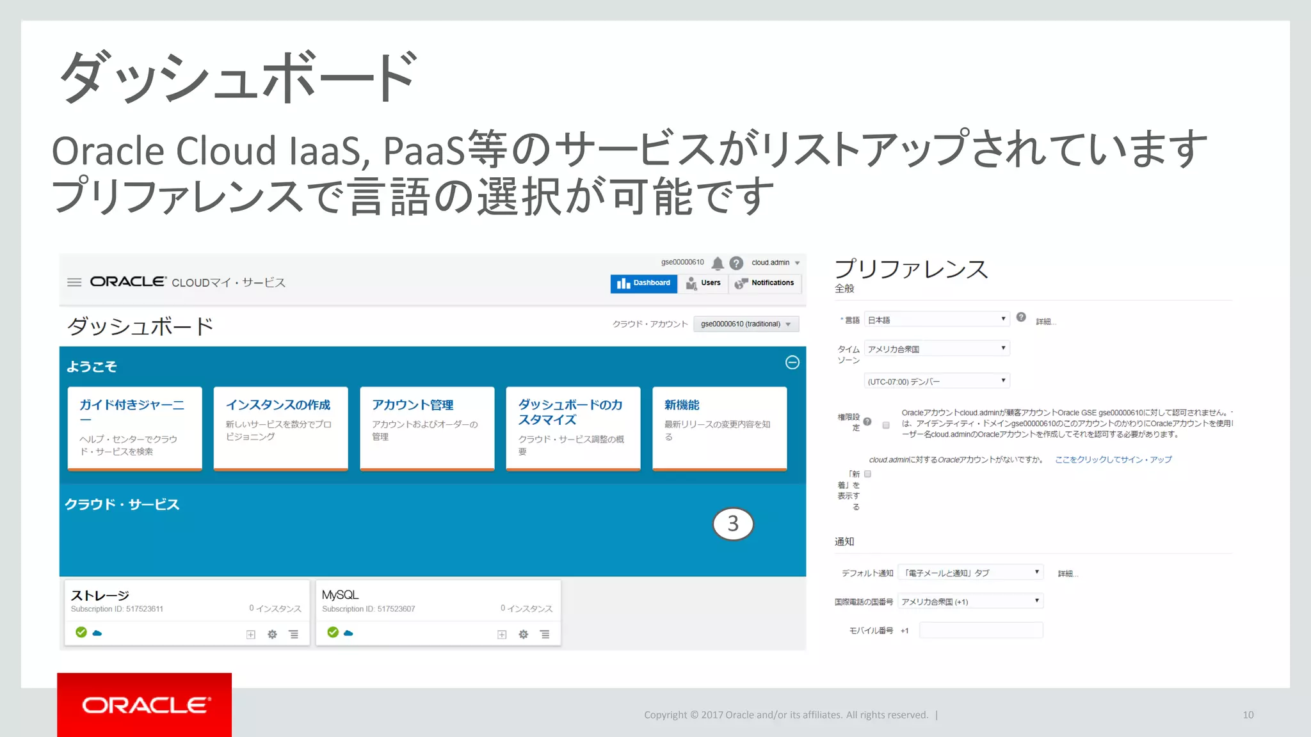Open the cloud.admin user menu
The image size is (1311, 737).
(x=775, y=262)
